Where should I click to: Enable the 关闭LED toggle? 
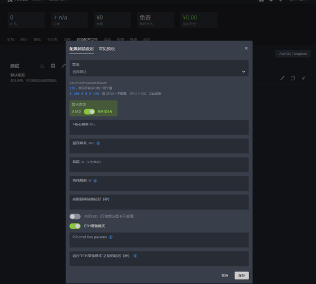click(x=75, y=217)
